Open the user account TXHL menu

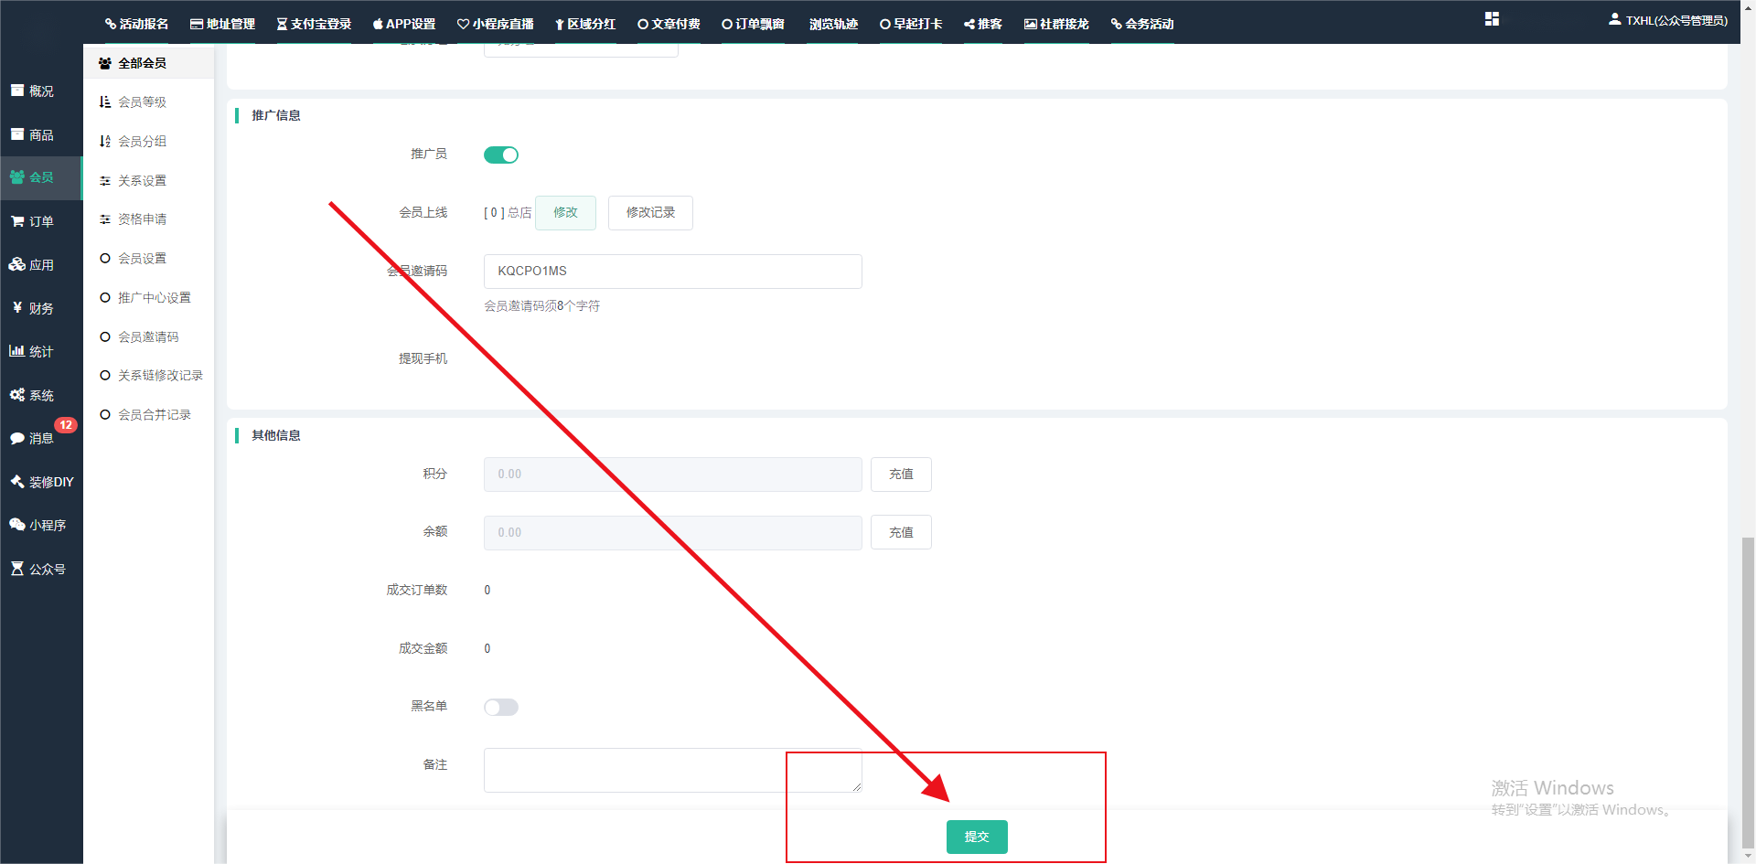[x=1668, y=20]
